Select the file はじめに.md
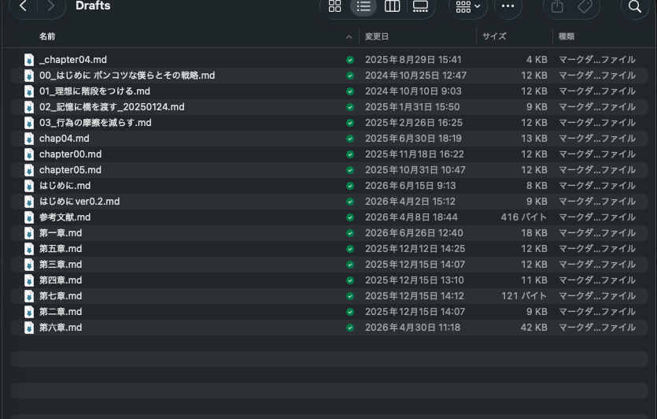657x419 pixels. [65, 186]
